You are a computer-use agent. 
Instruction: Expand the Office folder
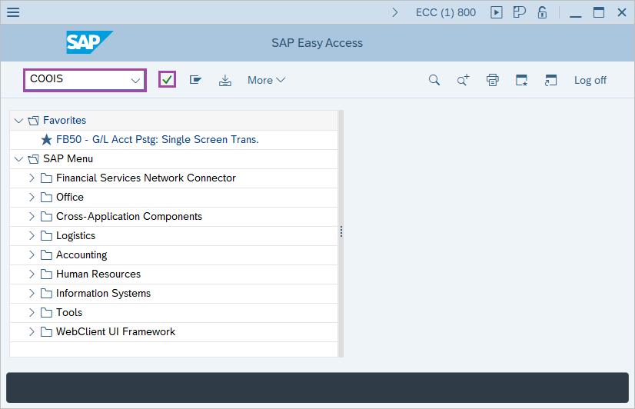click(x=32, y=198)
